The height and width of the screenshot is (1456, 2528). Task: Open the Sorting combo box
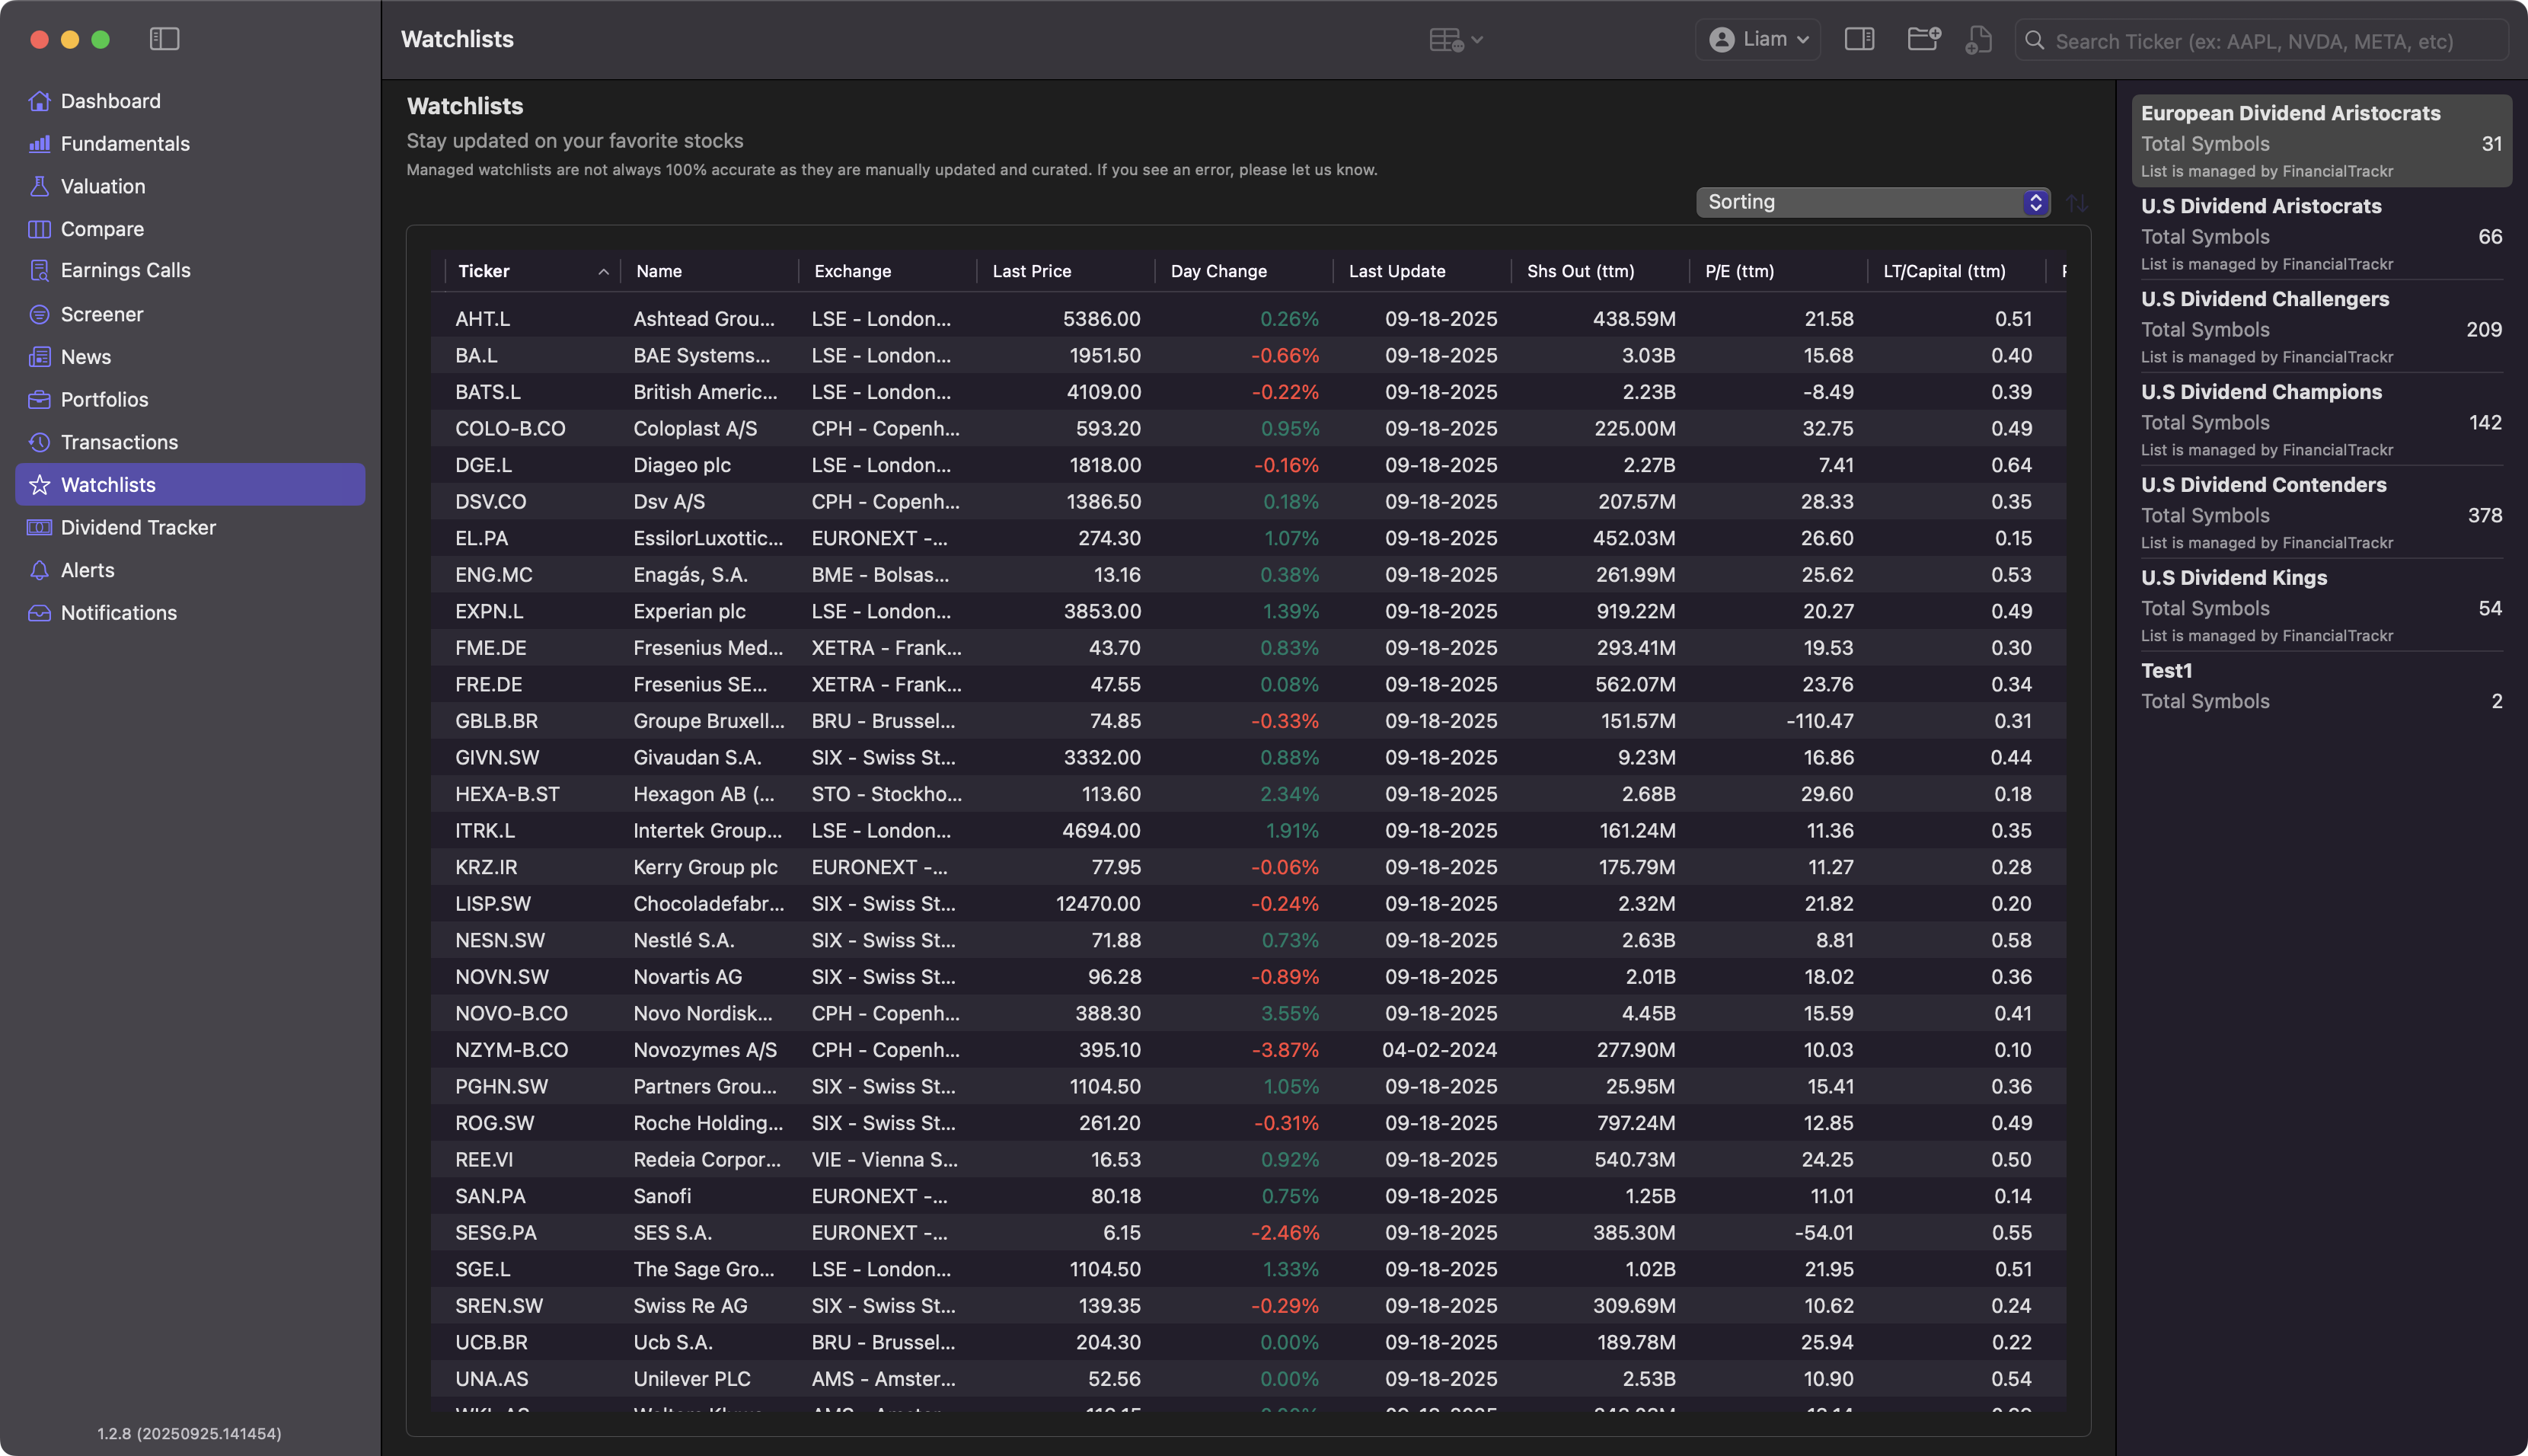coord(1872,202)
